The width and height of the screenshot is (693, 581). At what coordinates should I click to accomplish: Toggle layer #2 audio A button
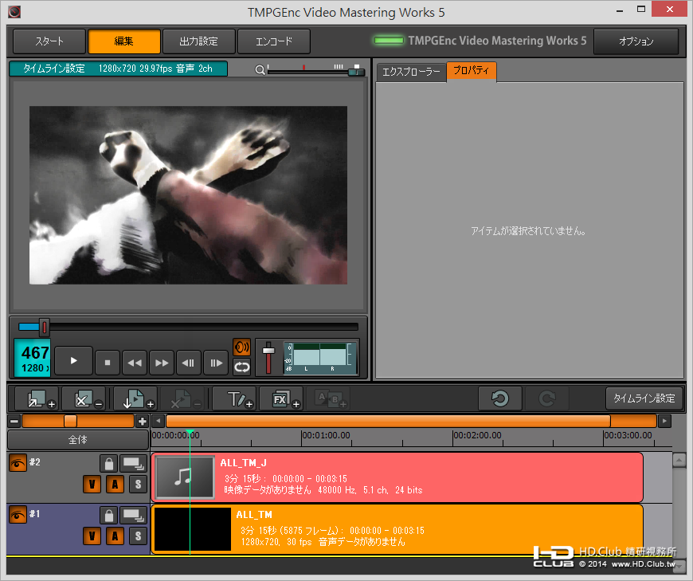pyautogui.click(x=115, y=485)
